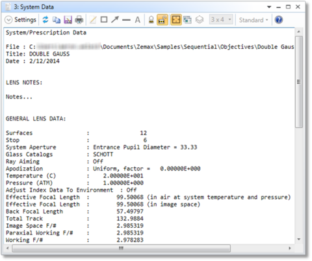The image size is (312, 261).
Task: Click the Ray Aiming value Off
Action: (98, 161)
